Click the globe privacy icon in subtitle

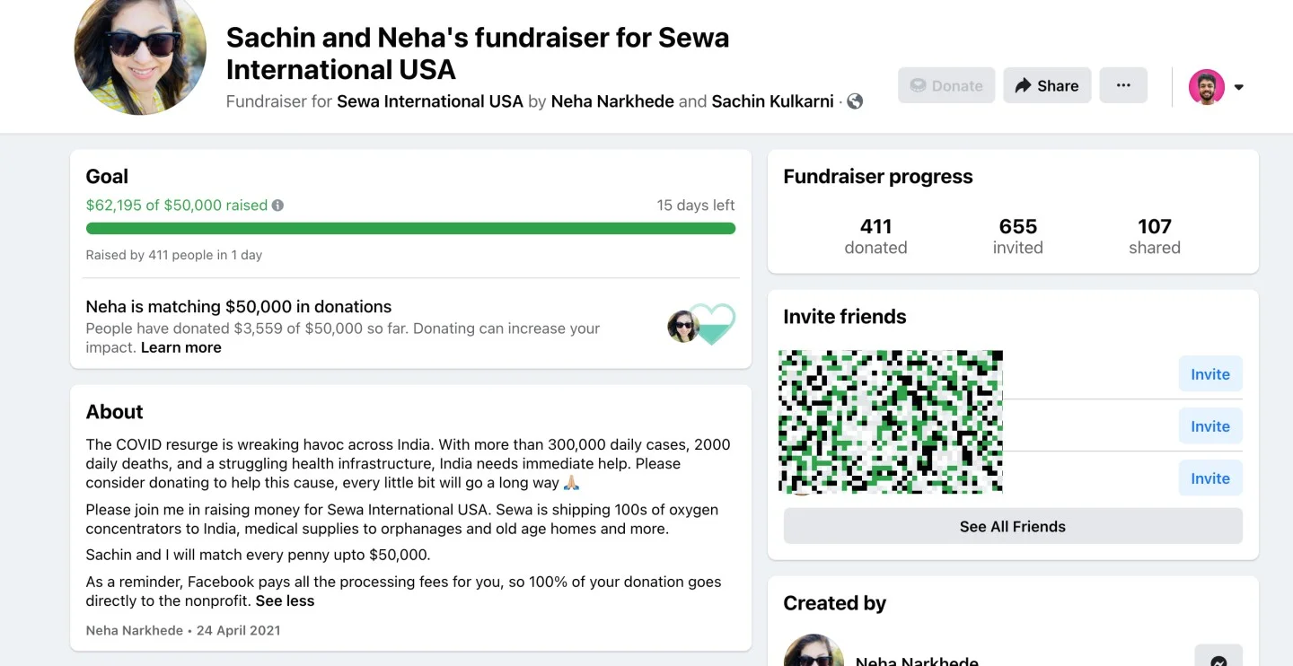coord(855,101)
